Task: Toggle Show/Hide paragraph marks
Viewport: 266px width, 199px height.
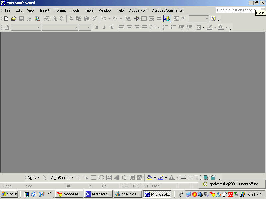Action: point(184,19)
